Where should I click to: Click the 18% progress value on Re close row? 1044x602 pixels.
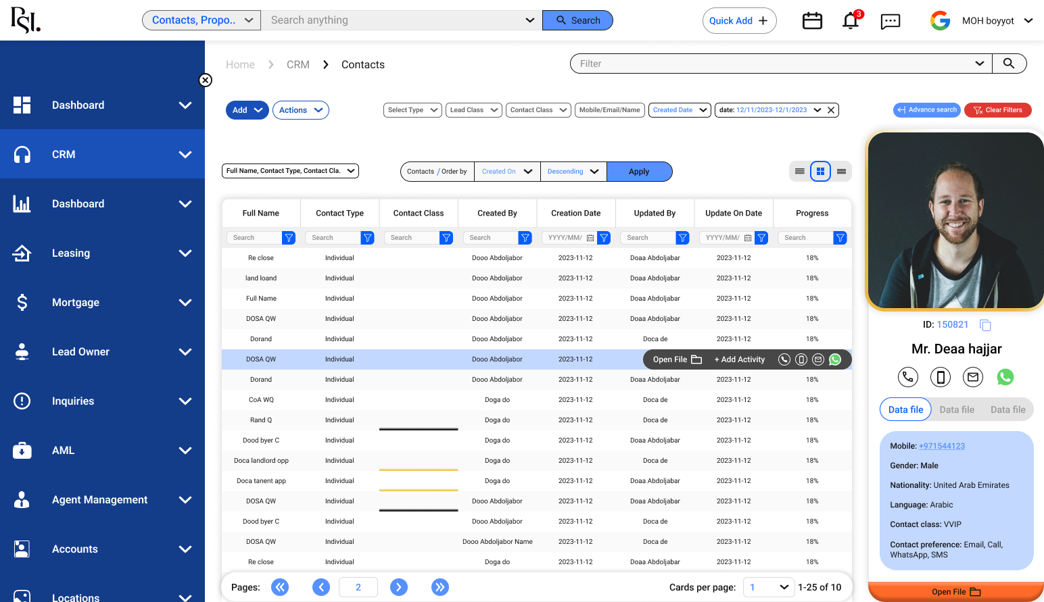click(x=811, y=257)
